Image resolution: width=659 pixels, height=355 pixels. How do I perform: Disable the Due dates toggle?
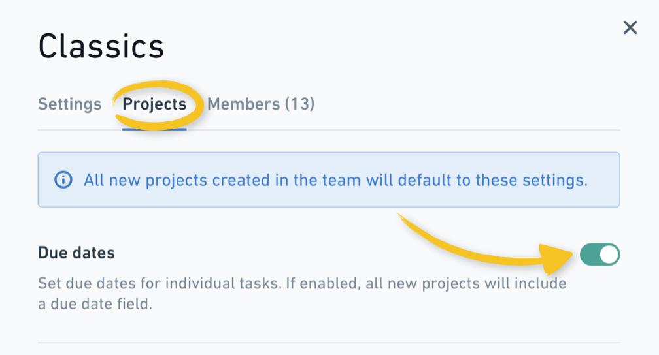pyautogui.click(x=600, y=255)
